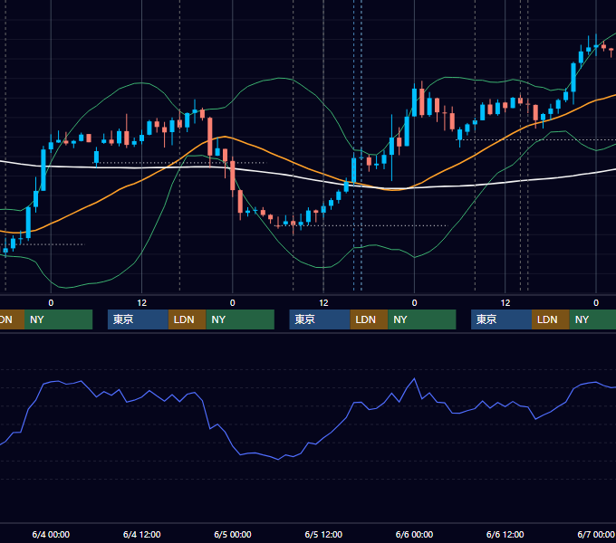The height and width of the screenshot is (543, 616).
Task: Click the LDN block after 6/5 東京
Action: [x=369, y=319]
